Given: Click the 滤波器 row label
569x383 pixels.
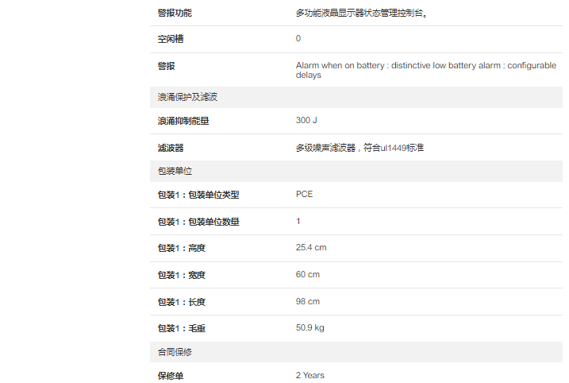Looking at the screenshot, I should (x=171, y=148).
